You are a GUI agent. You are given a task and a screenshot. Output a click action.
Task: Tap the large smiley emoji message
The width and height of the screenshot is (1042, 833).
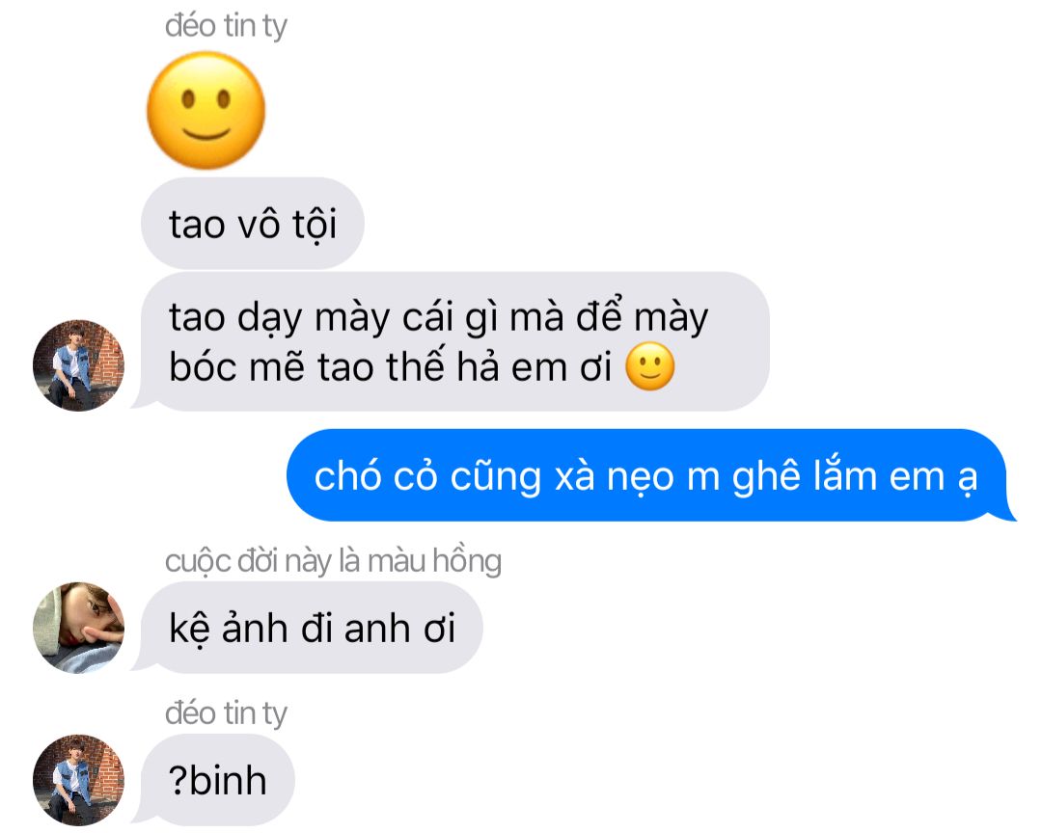click(x=206, y=110)
